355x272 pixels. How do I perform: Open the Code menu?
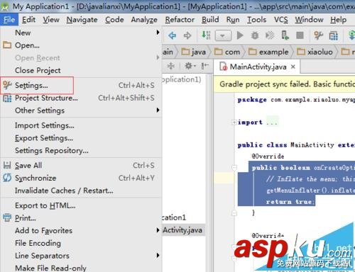pyautogui.click(x=114, y=20)
